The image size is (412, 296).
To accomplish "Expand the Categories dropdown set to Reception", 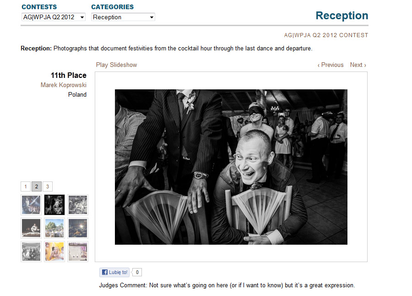I will (x=123, y=17).
